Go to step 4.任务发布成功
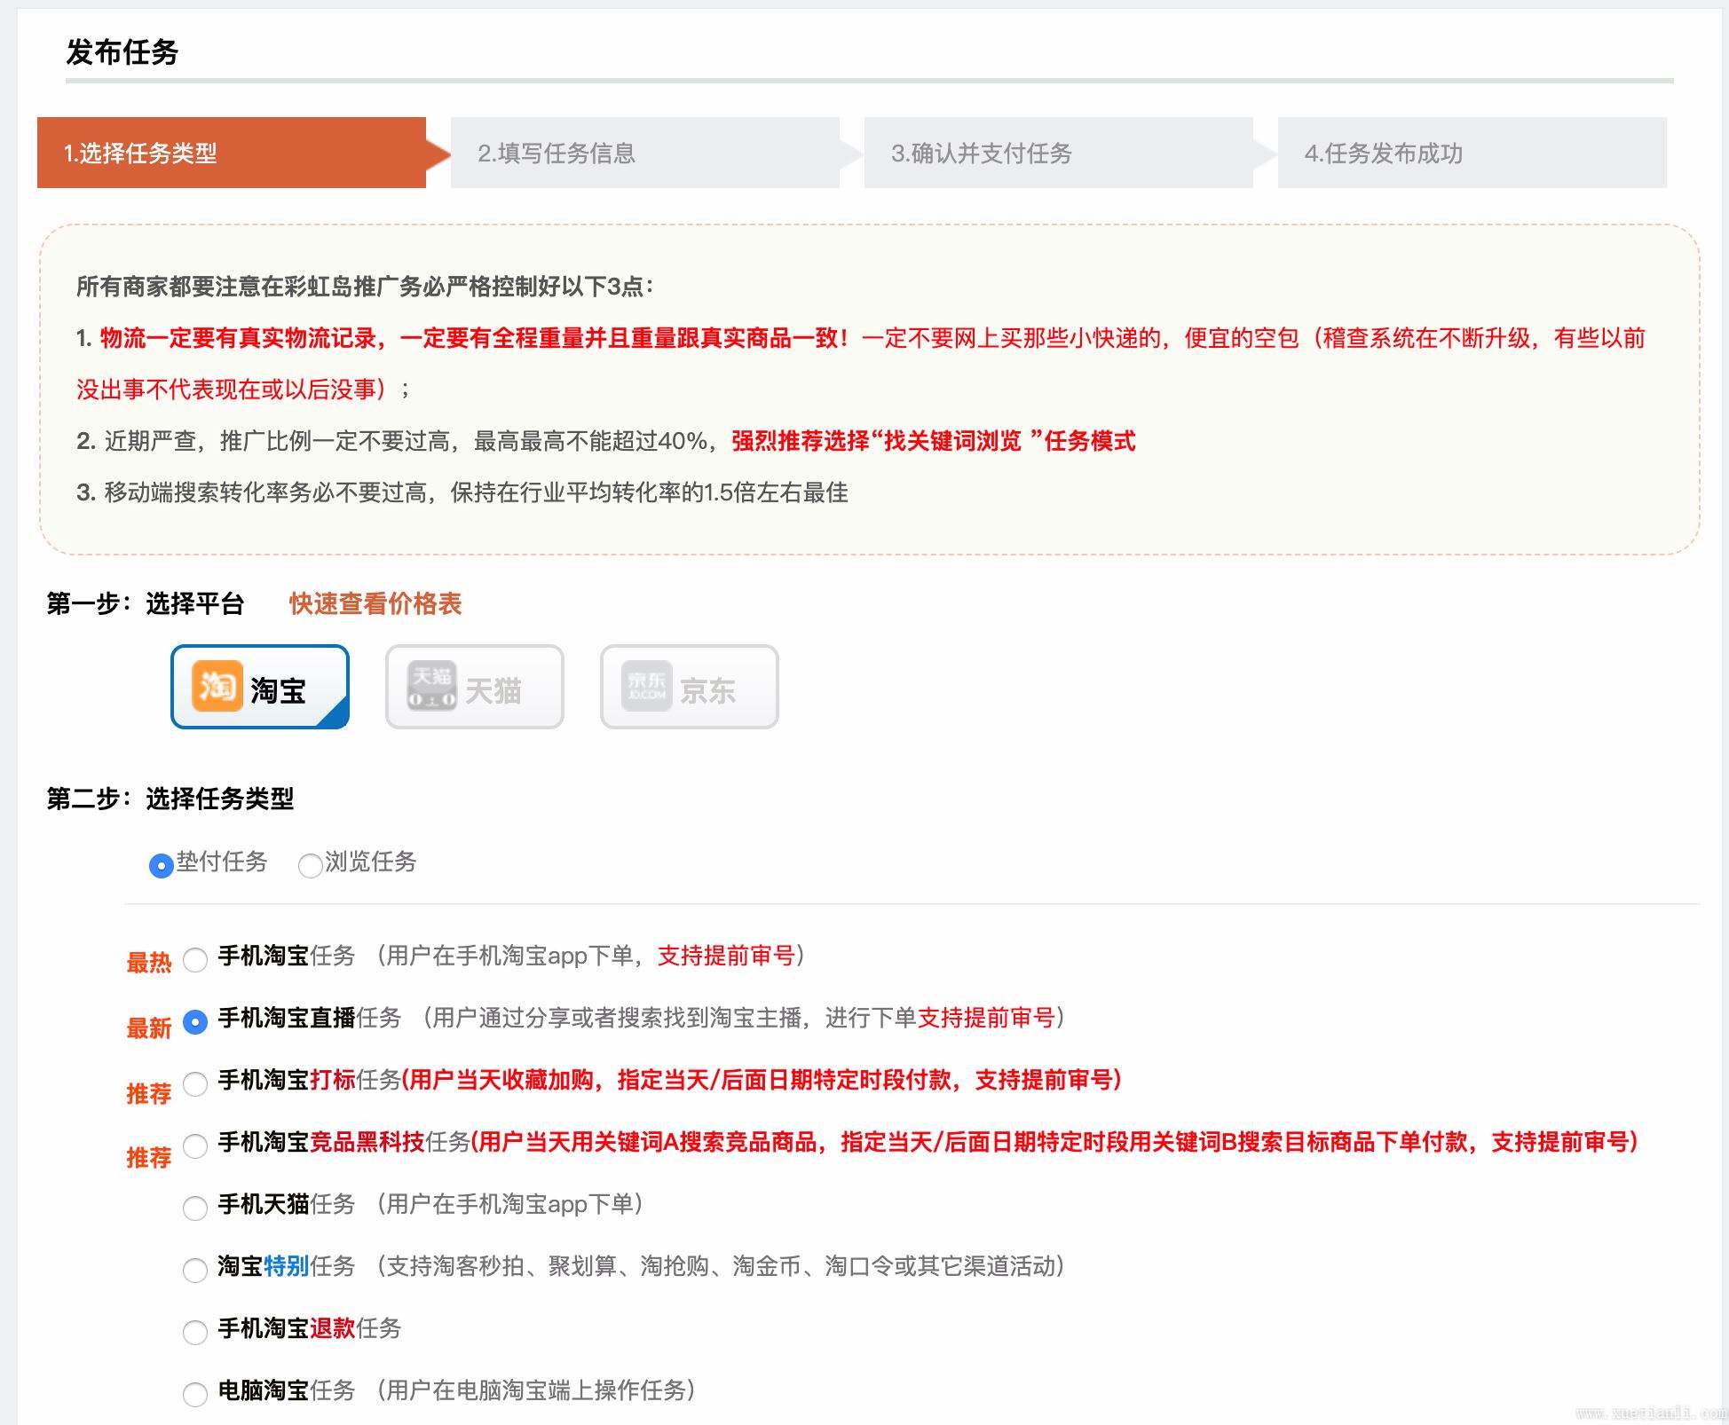This screenshot has width=1729, height=1425. (1472, 153)
